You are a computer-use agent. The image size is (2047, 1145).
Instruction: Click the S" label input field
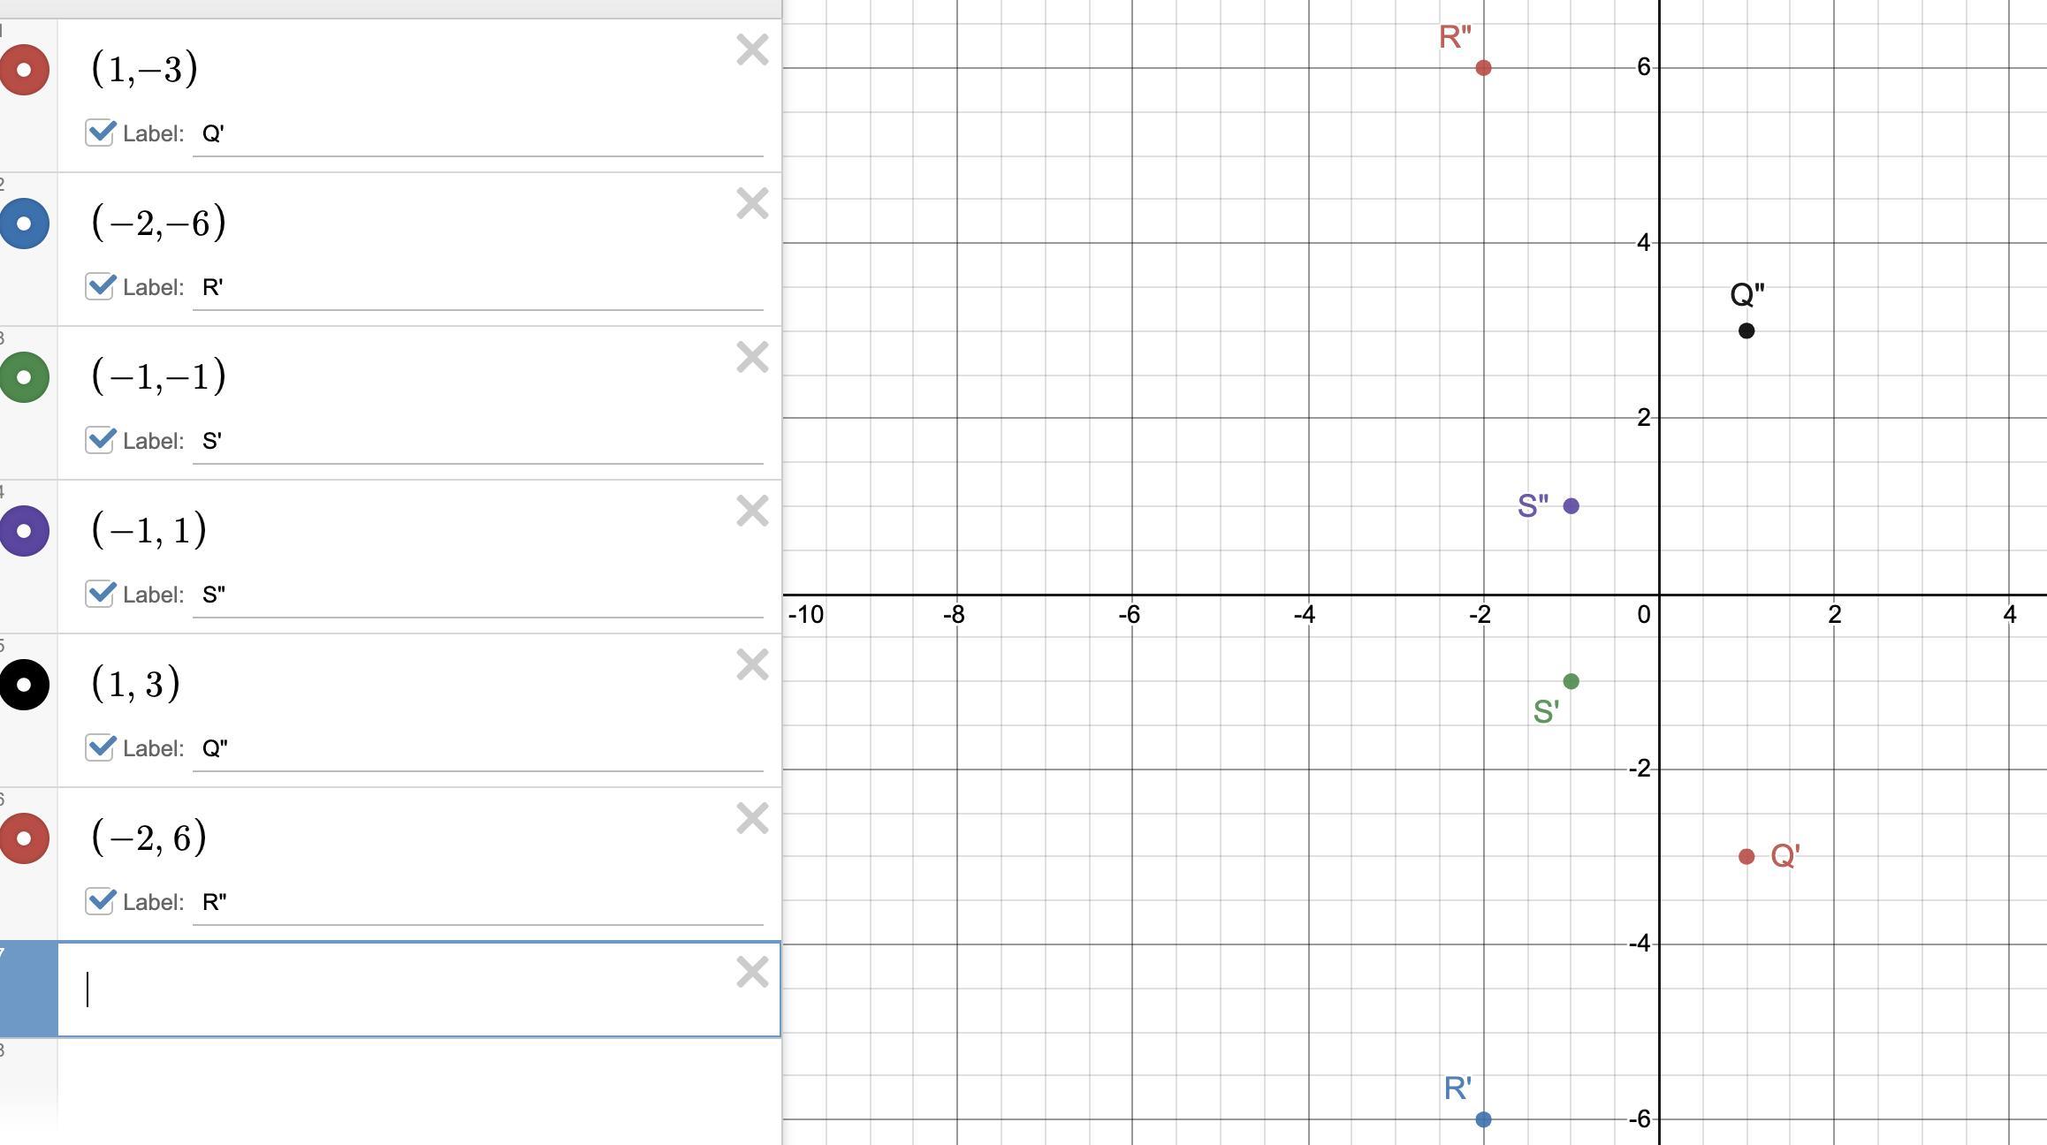coord(477,595)
